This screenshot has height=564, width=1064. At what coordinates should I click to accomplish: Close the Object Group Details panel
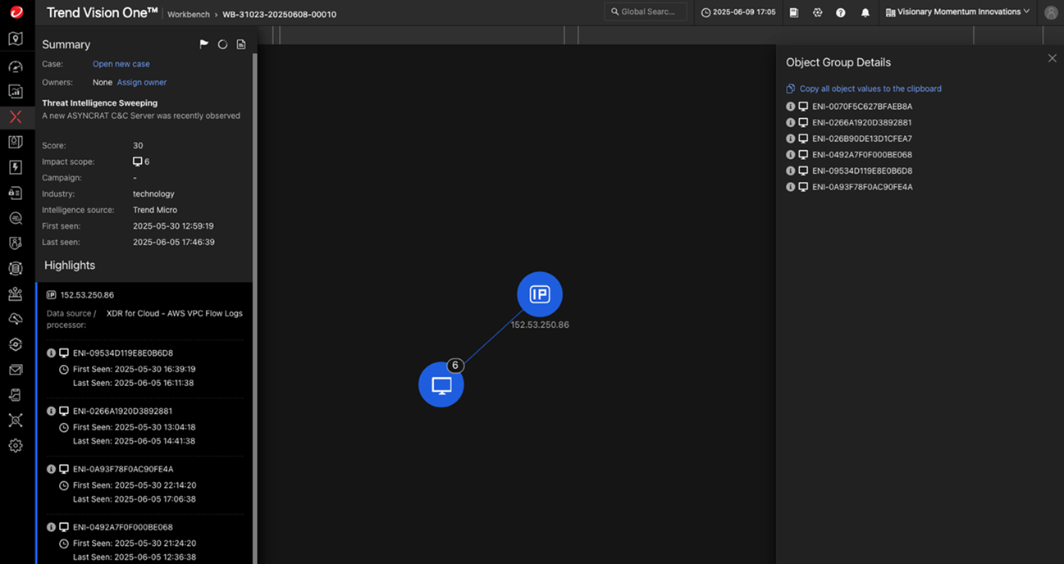(1052, 58)
